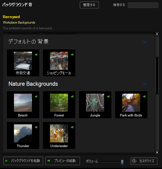Click the sound bars icon on Jungle tile
This screenshot has width=162, height=169.
point(108,97)
